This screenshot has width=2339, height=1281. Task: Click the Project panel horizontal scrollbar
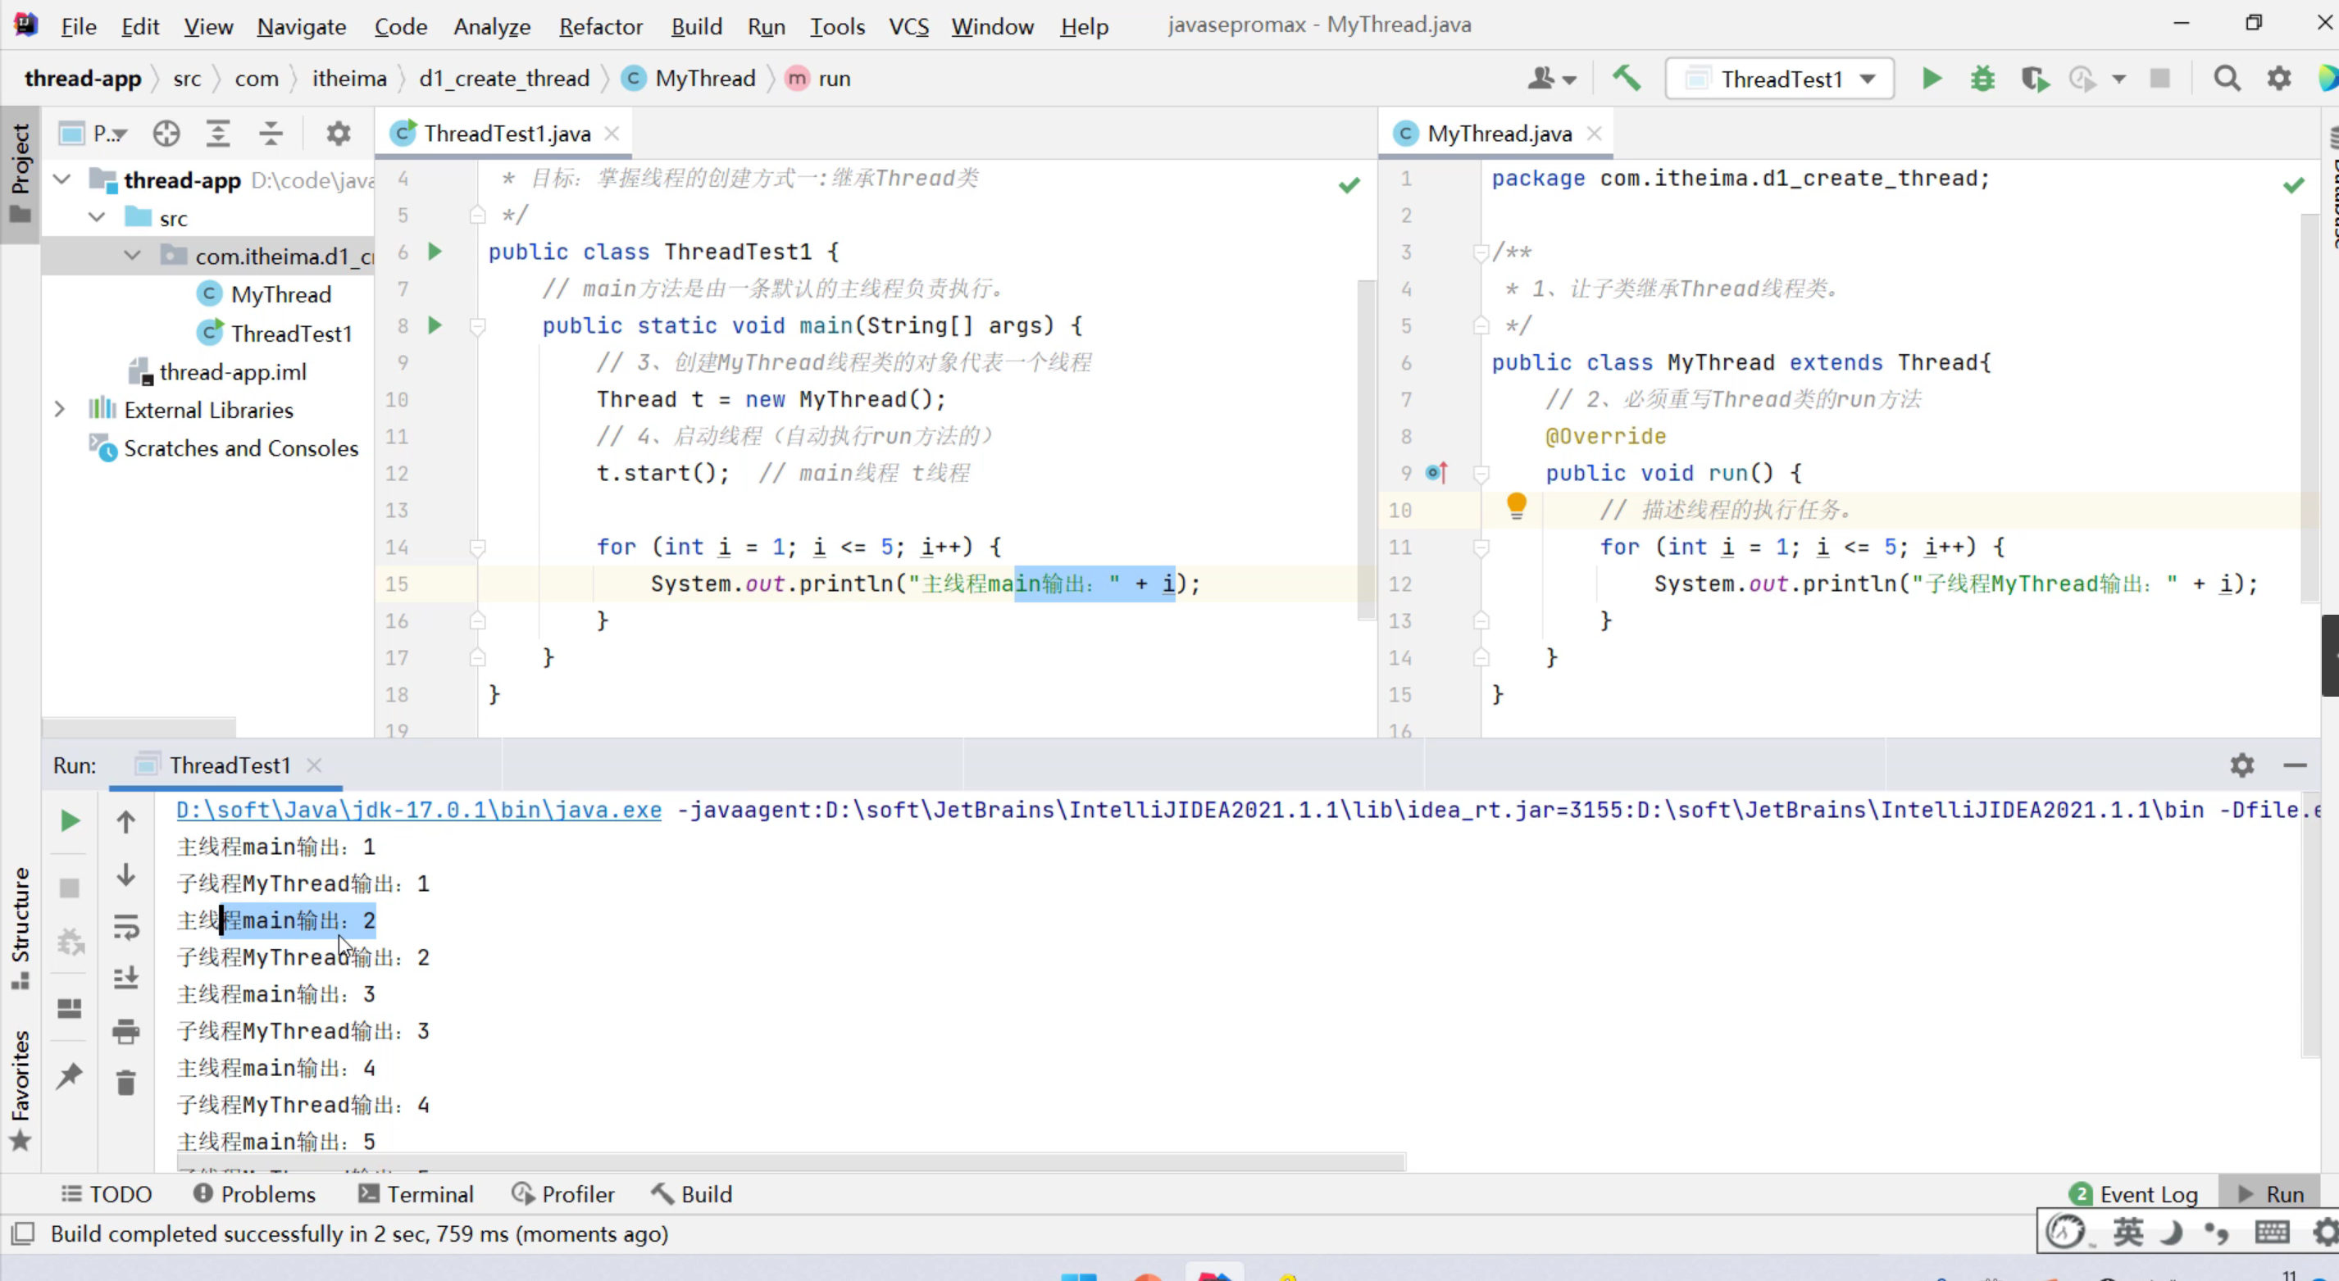(x=139, y=727)
